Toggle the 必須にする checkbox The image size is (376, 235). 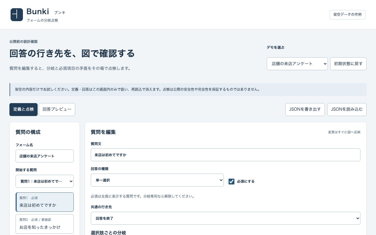(x=231, y=182)
